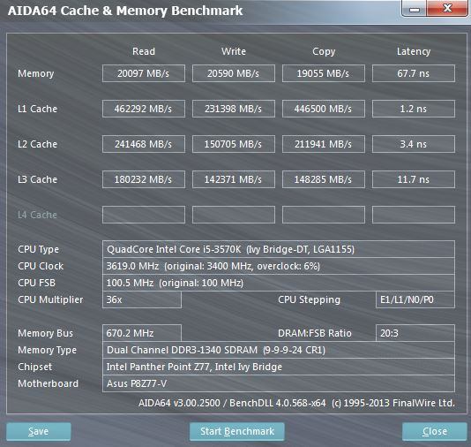Click the DRAM:FSB Ratio label

[x=315, y=333]
